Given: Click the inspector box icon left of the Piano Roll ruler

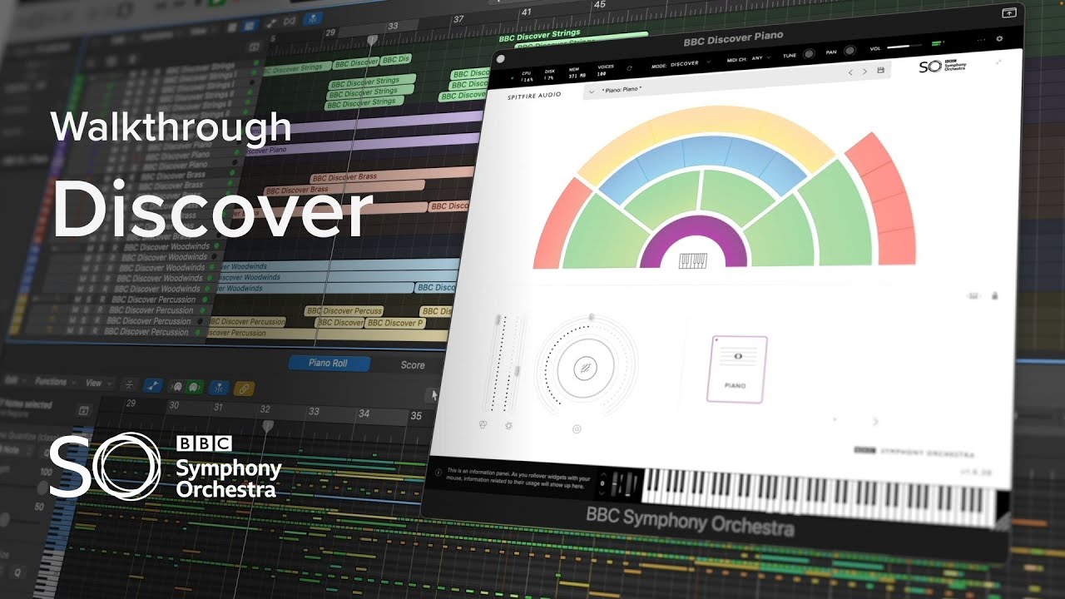Looking at the screenshot, I should (84, 411).
